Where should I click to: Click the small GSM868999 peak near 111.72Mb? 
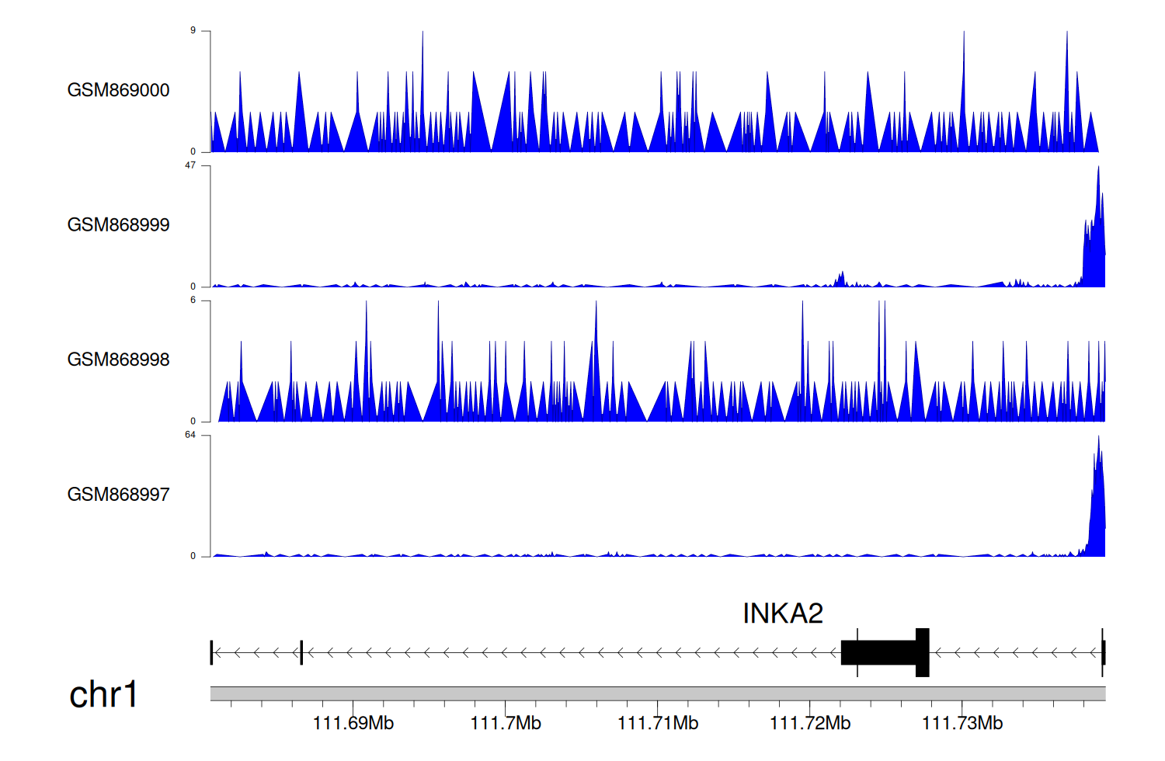(840, 279)
